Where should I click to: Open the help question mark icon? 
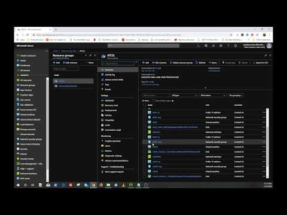click(228, 45)
